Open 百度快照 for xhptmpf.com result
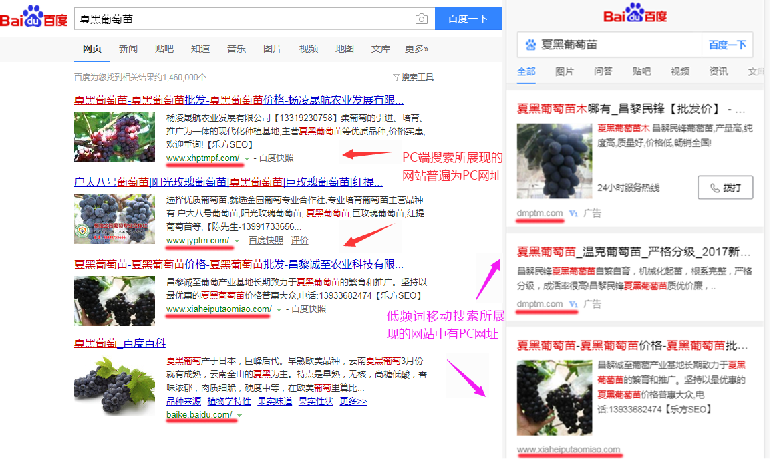The image size is (771, 459). point(276,158)
